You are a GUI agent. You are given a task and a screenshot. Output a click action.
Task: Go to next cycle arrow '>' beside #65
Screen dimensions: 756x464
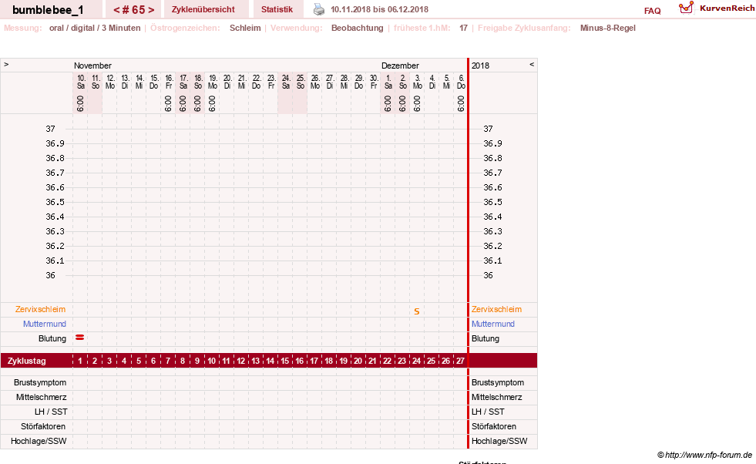click(151, 10)
